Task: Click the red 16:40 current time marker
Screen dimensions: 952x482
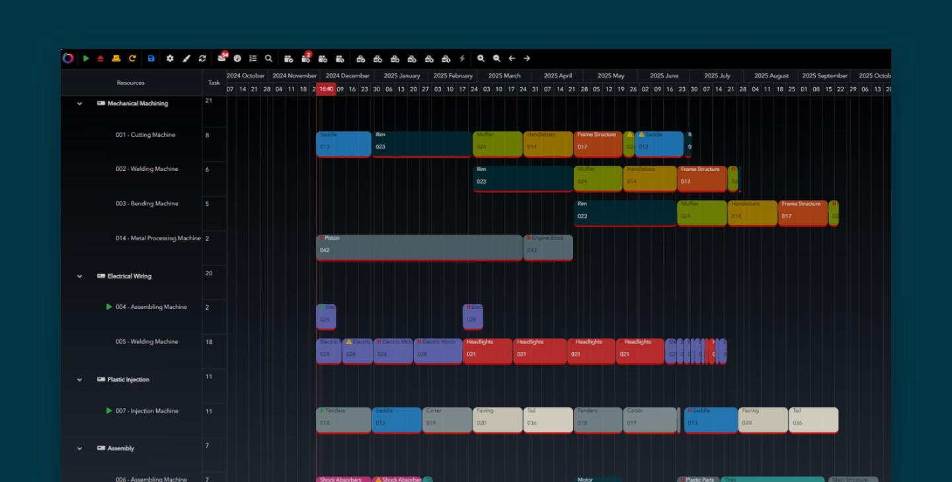Action: pyautogui.click(x=326, y=89)
